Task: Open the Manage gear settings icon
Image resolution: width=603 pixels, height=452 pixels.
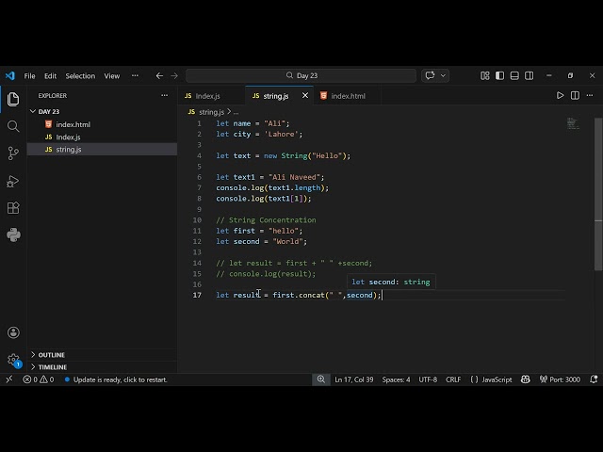Action: tap(13, 360)
